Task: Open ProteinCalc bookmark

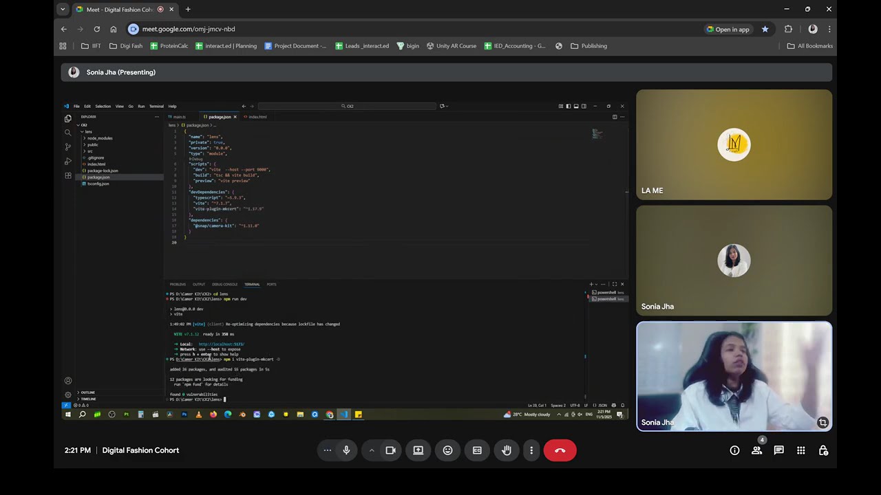Action: (x=169, y=46)
